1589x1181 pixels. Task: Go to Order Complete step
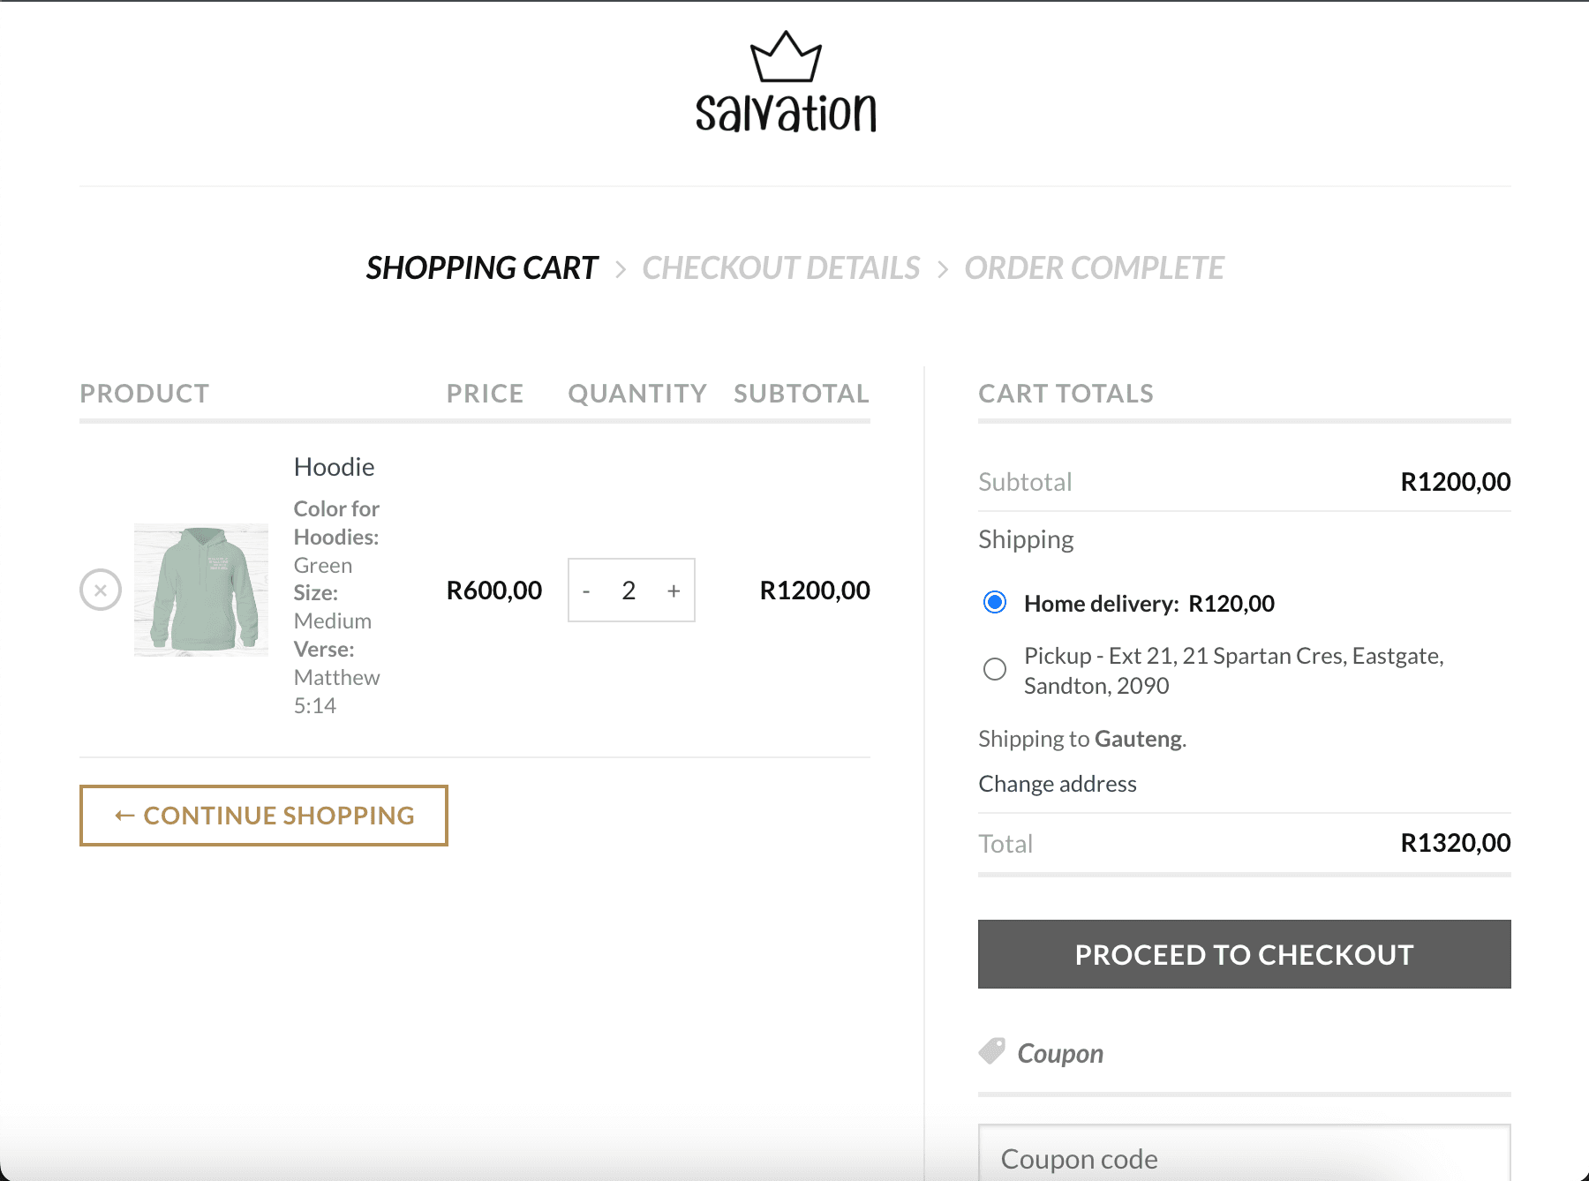pos(1094,268)
